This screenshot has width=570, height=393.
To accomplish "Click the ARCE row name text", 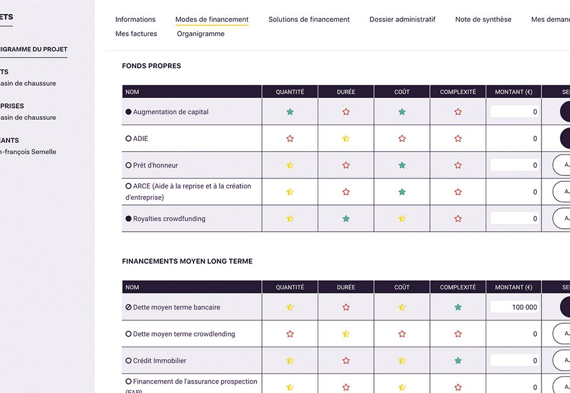I will pyautogui.click(x=188, y=191).
